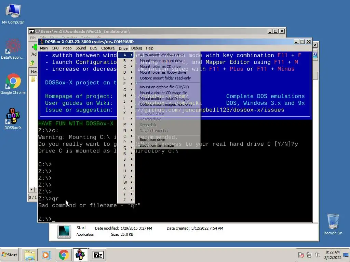Choose Mount a disk or CD image file
The image size is (350, 262).
pos(167,93)
